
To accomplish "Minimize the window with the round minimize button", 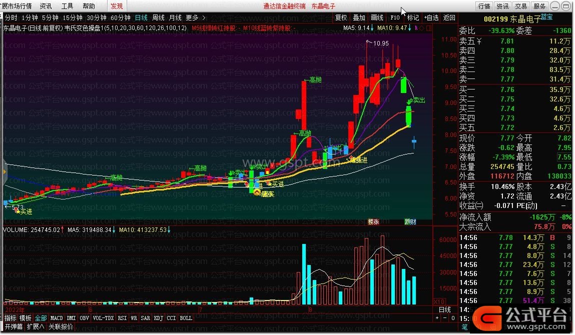I will [555, 6].
